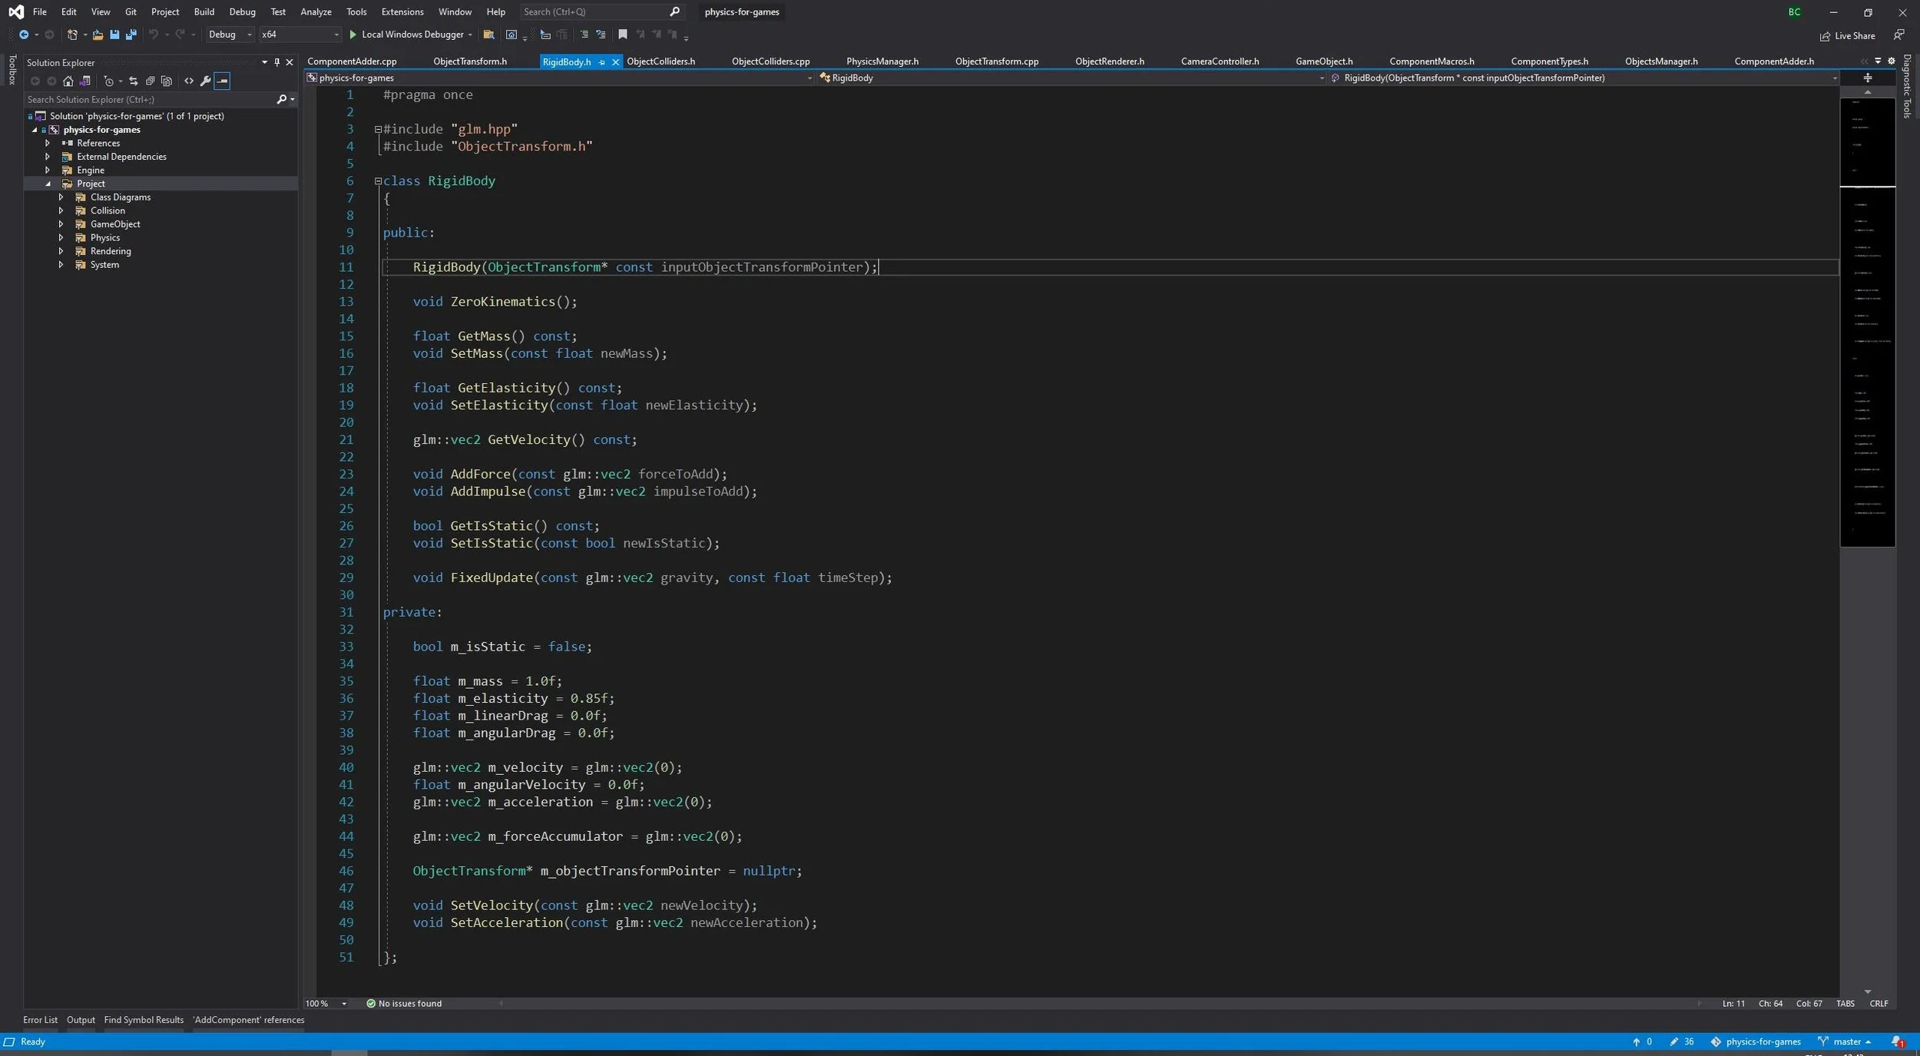Open the Debug configuration dropdown

[x=230, y=35]
